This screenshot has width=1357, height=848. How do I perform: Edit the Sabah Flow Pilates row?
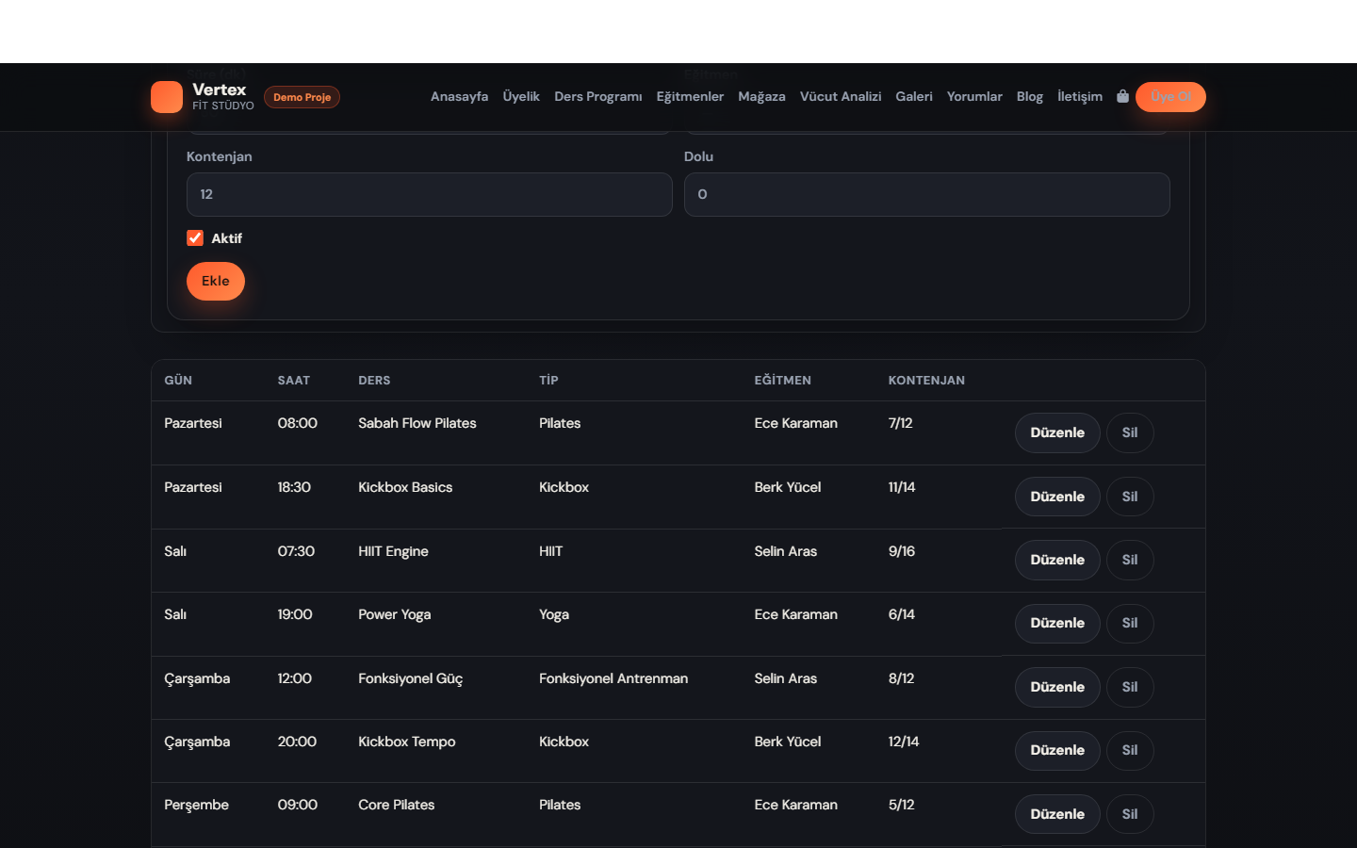[1057, 432]
